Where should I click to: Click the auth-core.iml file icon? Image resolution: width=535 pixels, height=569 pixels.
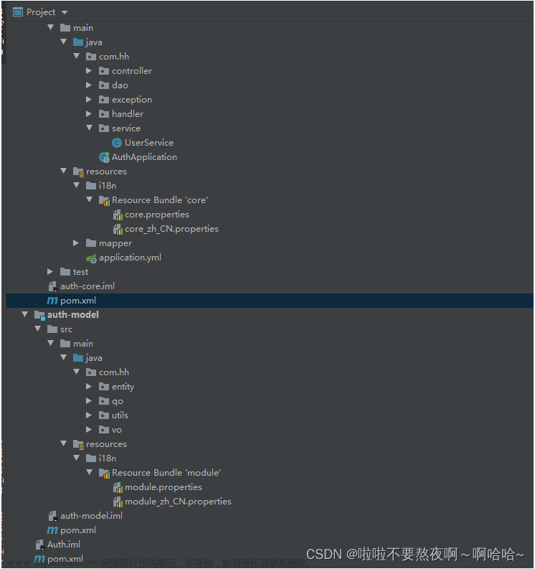pyautogui.click(x=52, y=286)
